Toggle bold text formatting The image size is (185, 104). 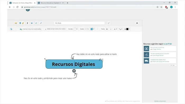107,29
